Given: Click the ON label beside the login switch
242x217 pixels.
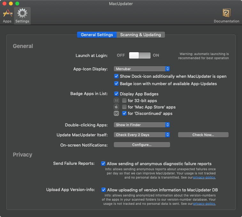Looking at the screenshot, I should (156, 55).
